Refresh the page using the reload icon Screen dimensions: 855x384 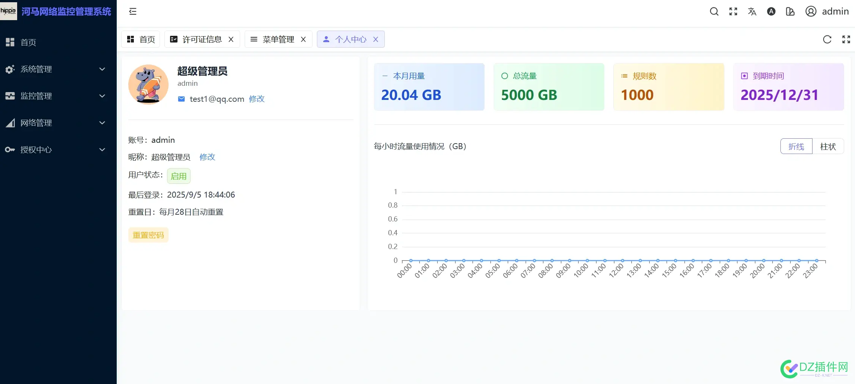827,39
